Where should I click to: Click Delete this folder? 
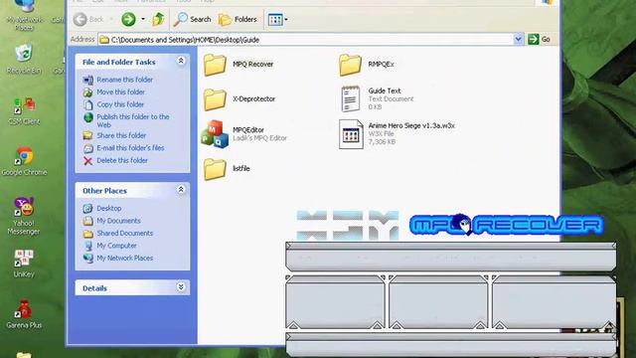(122, 161)
